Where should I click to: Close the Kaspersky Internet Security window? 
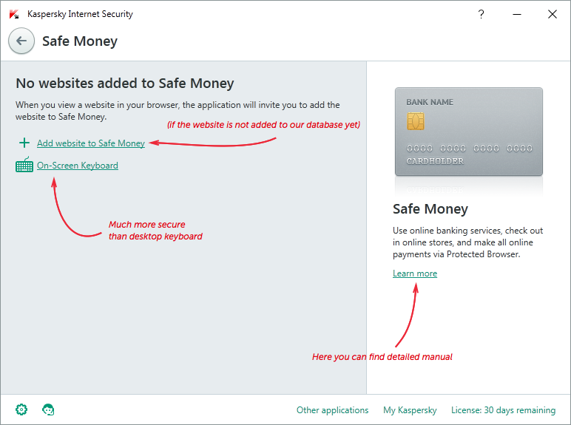tap(553, 14)
